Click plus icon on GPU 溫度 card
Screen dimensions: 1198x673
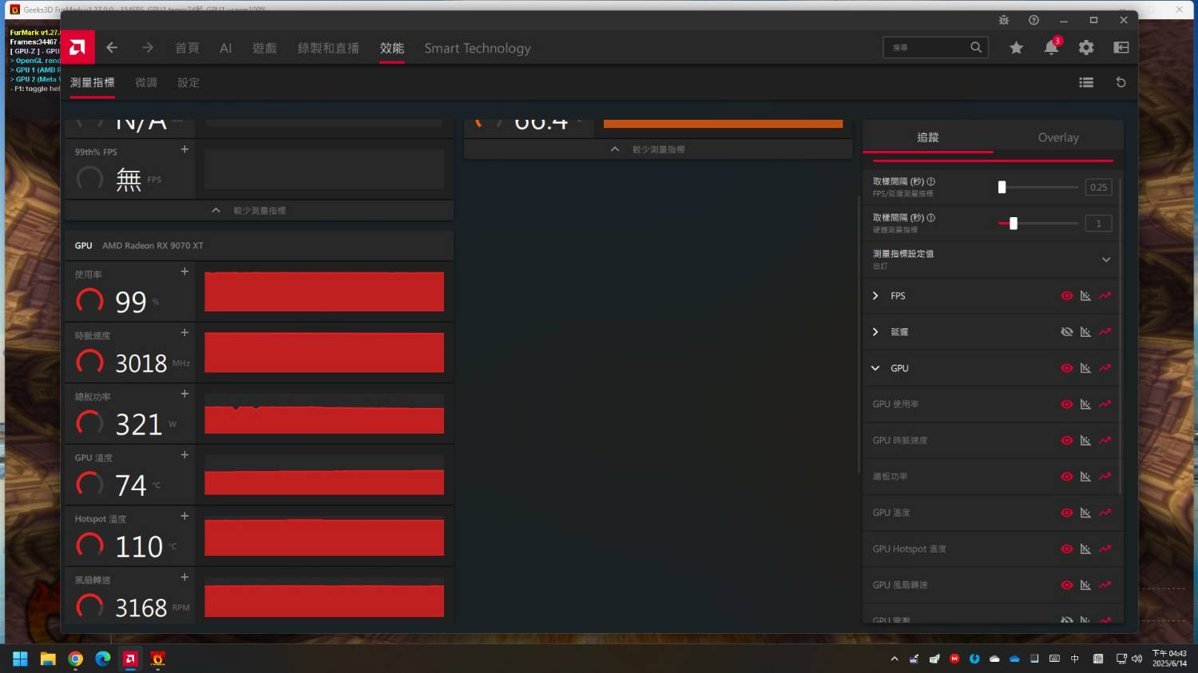pos(184,455)
